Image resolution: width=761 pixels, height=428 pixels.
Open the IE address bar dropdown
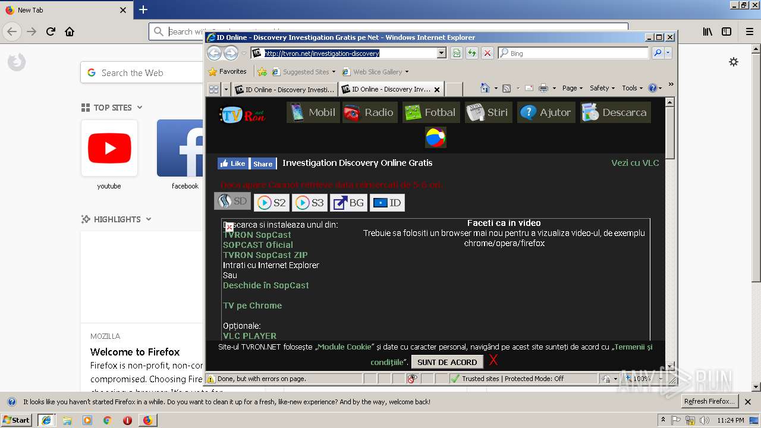coord(442,53)
